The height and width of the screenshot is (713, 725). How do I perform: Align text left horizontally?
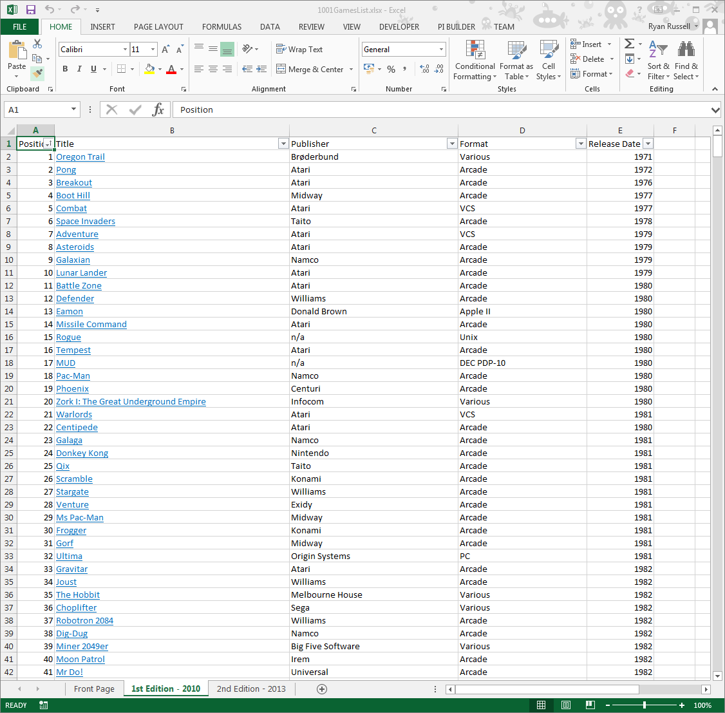point(199,69)
